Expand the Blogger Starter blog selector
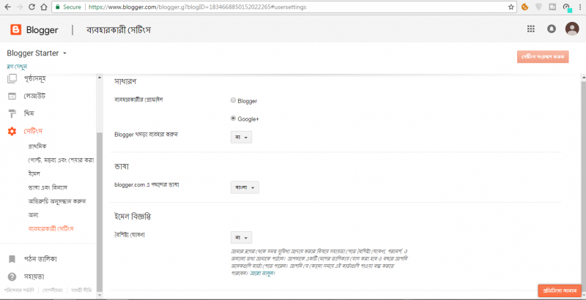 (x=64, y=53)
